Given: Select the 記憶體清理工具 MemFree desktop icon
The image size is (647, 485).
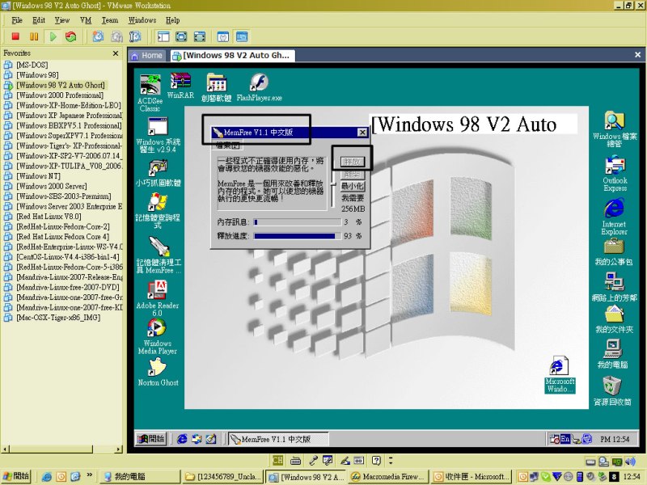Looking at the screenshot, I should tap(159, 255).
